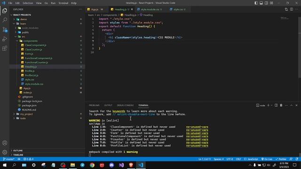This screenshot has height=169, width=301.
Task: Open the terminal launch profile dropdown arrow
Action: [271, 105]
